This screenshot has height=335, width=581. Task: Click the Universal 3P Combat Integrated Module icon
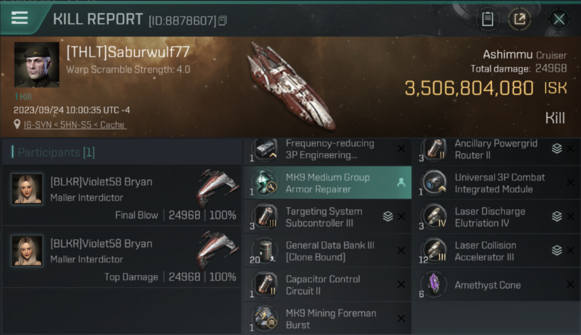coord(433,183)
